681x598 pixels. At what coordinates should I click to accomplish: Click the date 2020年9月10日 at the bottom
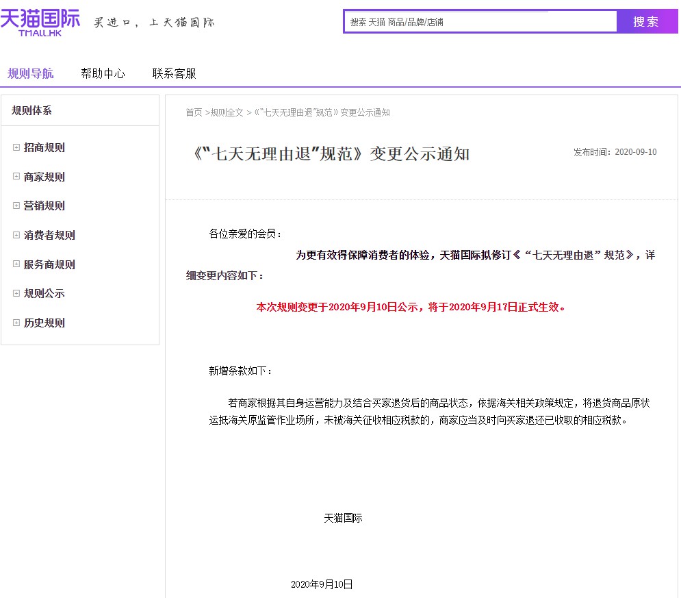pos(322,584)
